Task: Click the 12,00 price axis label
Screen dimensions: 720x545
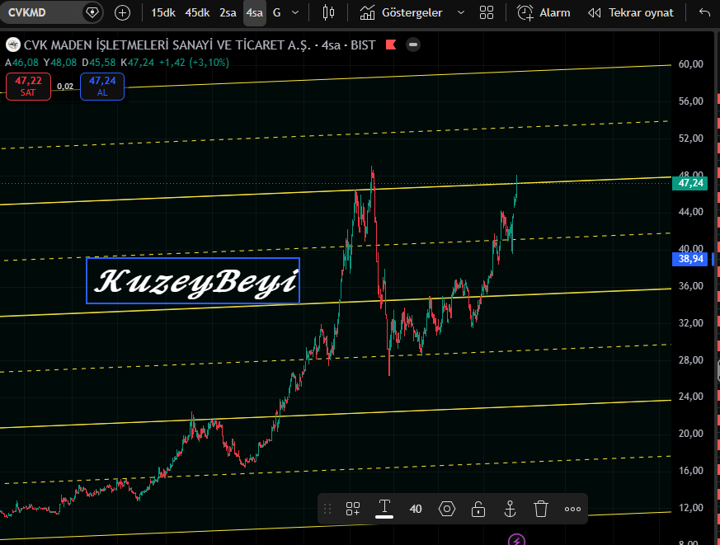Action: 690,508
